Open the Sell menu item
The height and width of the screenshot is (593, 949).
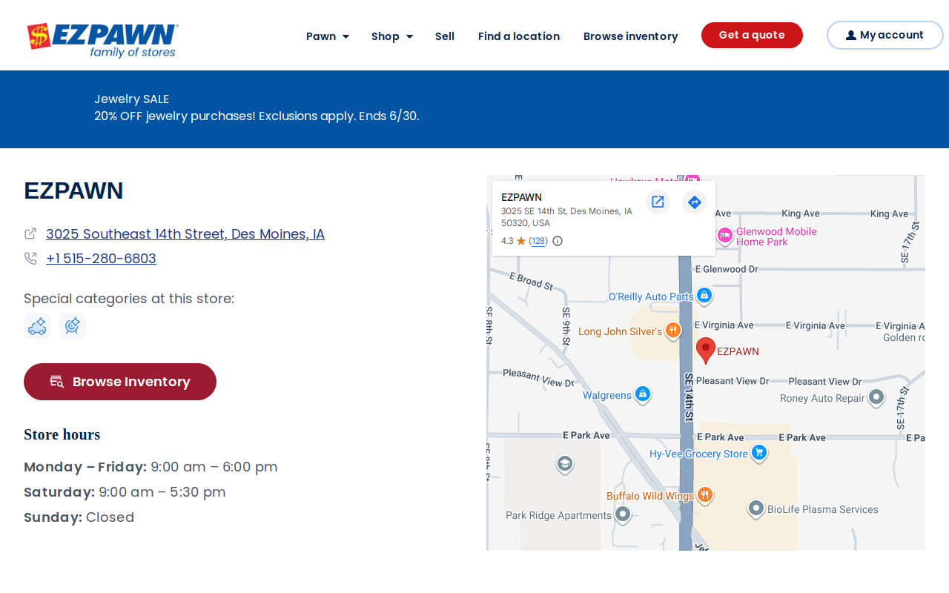445,36
